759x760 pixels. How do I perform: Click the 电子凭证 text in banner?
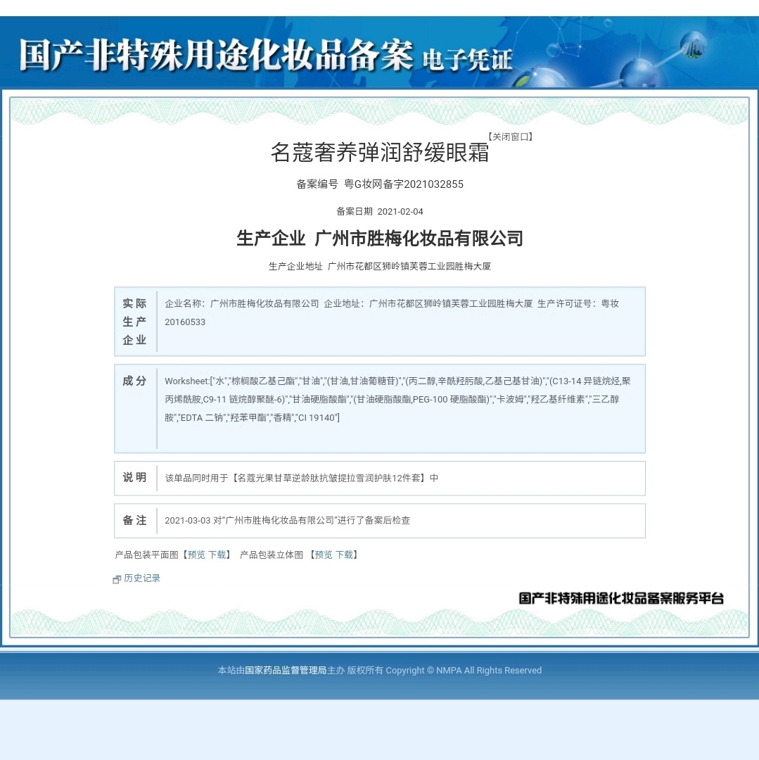pos(467,61)
